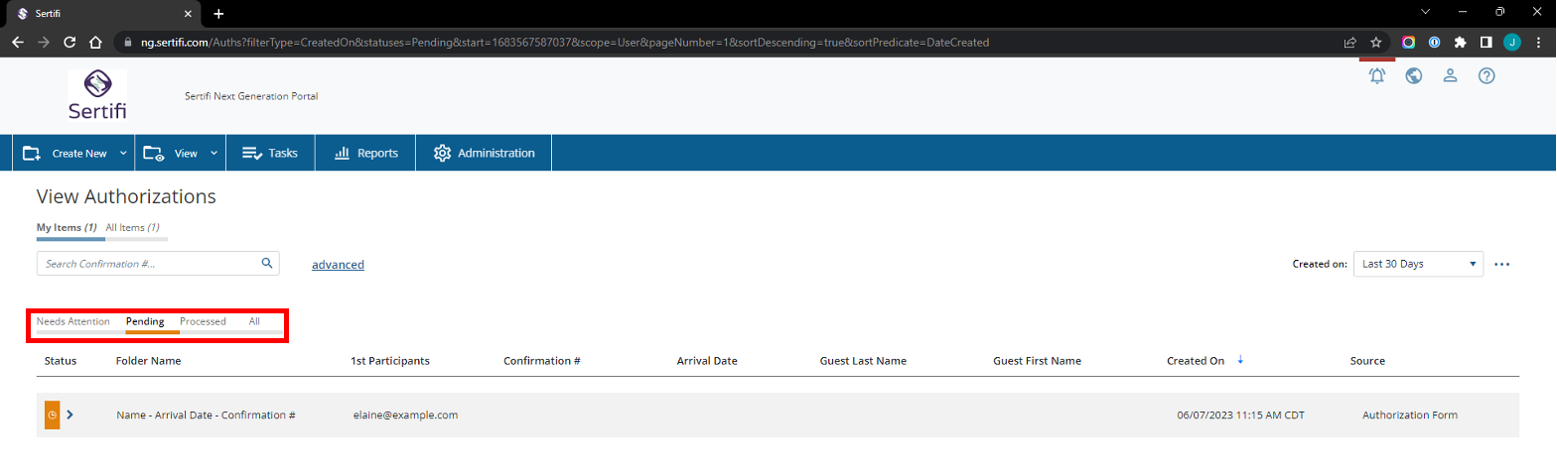Expand the View menu dropdown arrow
1557x476 pixels.
coord(213,154)
